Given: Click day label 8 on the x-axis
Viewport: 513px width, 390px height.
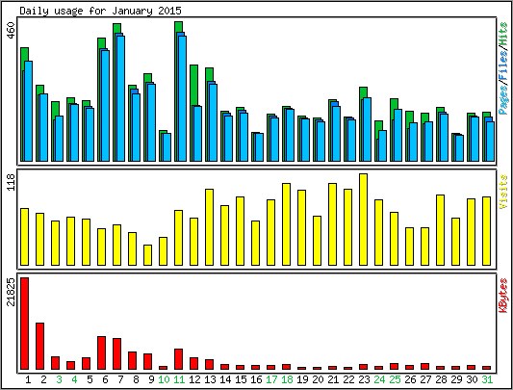Looking at the screenshot, I should pos(136,379).
